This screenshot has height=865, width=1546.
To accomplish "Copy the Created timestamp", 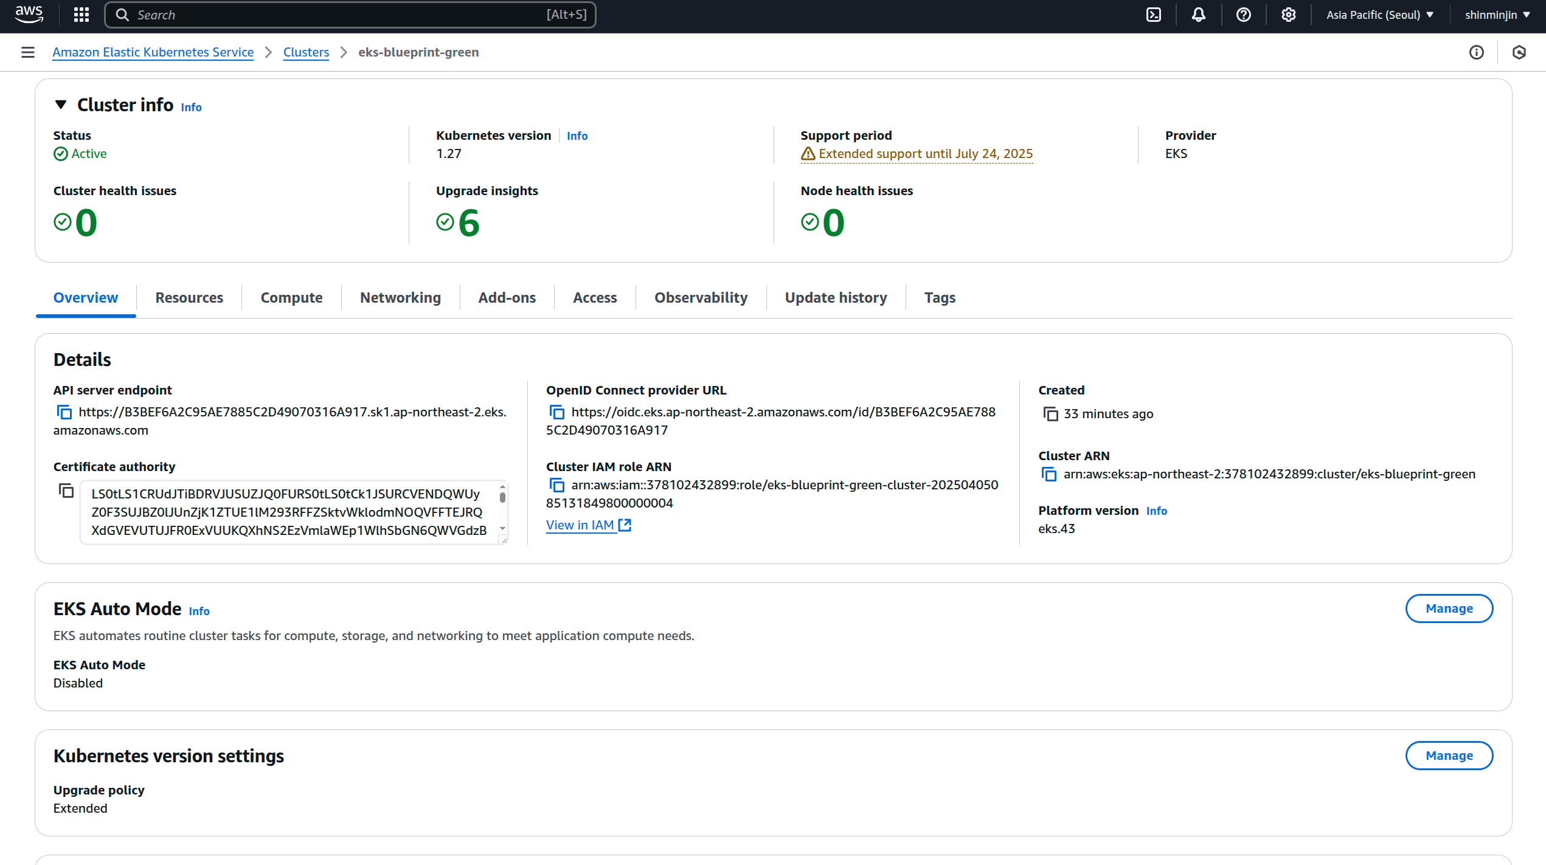I will (1050, 414).
